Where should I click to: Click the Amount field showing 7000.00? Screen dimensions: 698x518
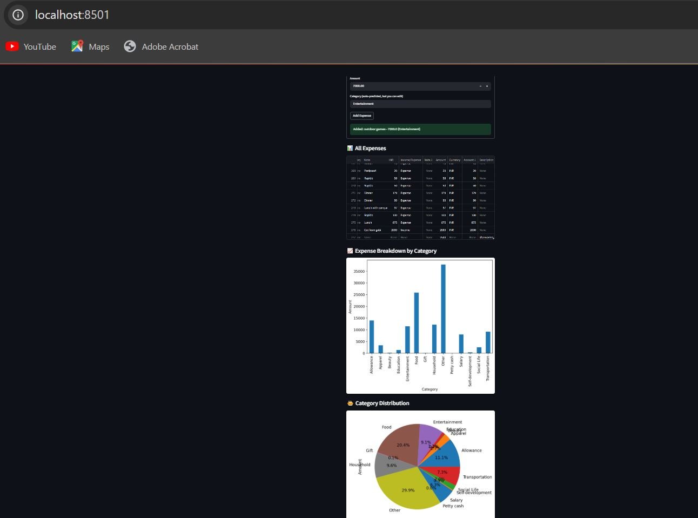pyautogui.click(x=411, y=86)
